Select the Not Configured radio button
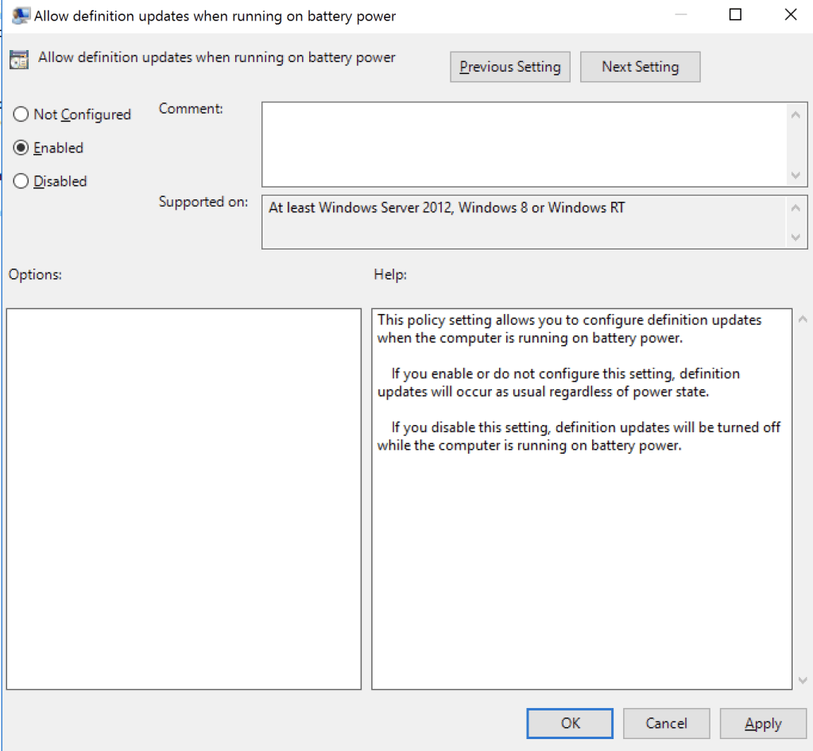This screenshot has width=813, height=751. click(x=21, y=114)
